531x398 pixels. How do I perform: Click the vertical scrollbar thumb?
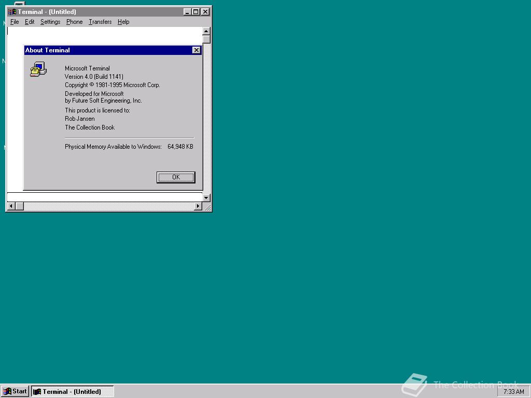(x=206, y=39)
